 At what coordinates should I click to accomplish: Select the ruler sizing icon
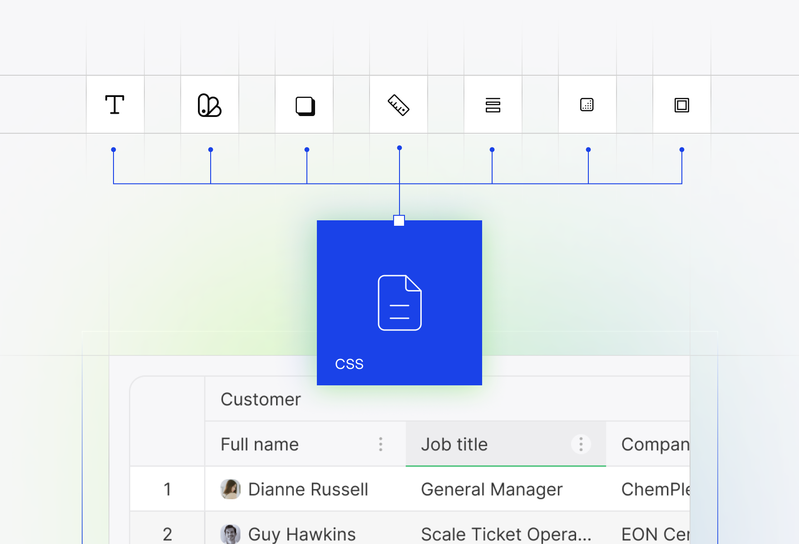(x=399, y=105)
